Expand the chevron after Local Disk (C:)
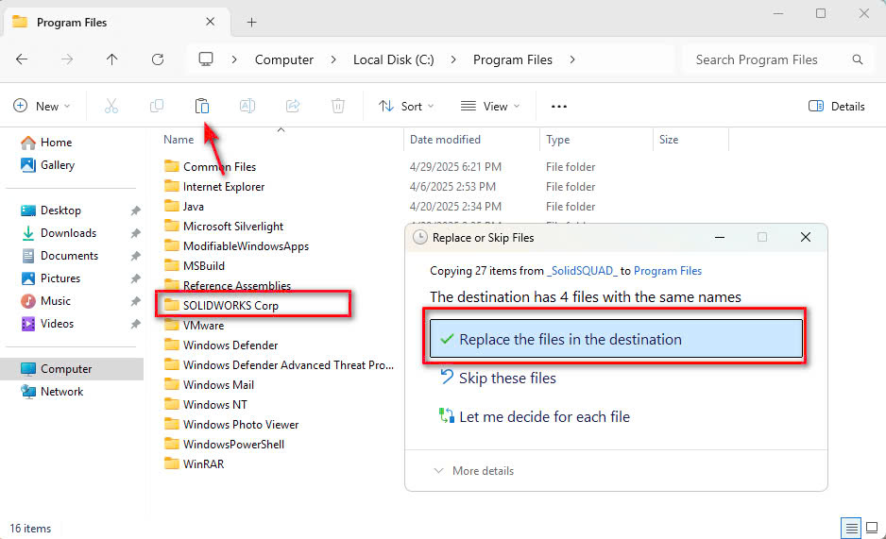 pos(453,59)
